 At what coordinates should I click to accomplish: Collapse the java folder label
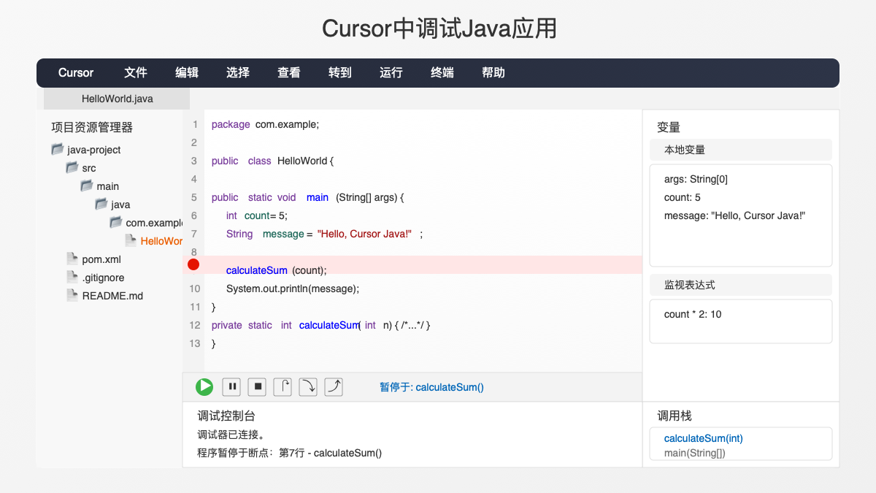[x=121, y=205]
